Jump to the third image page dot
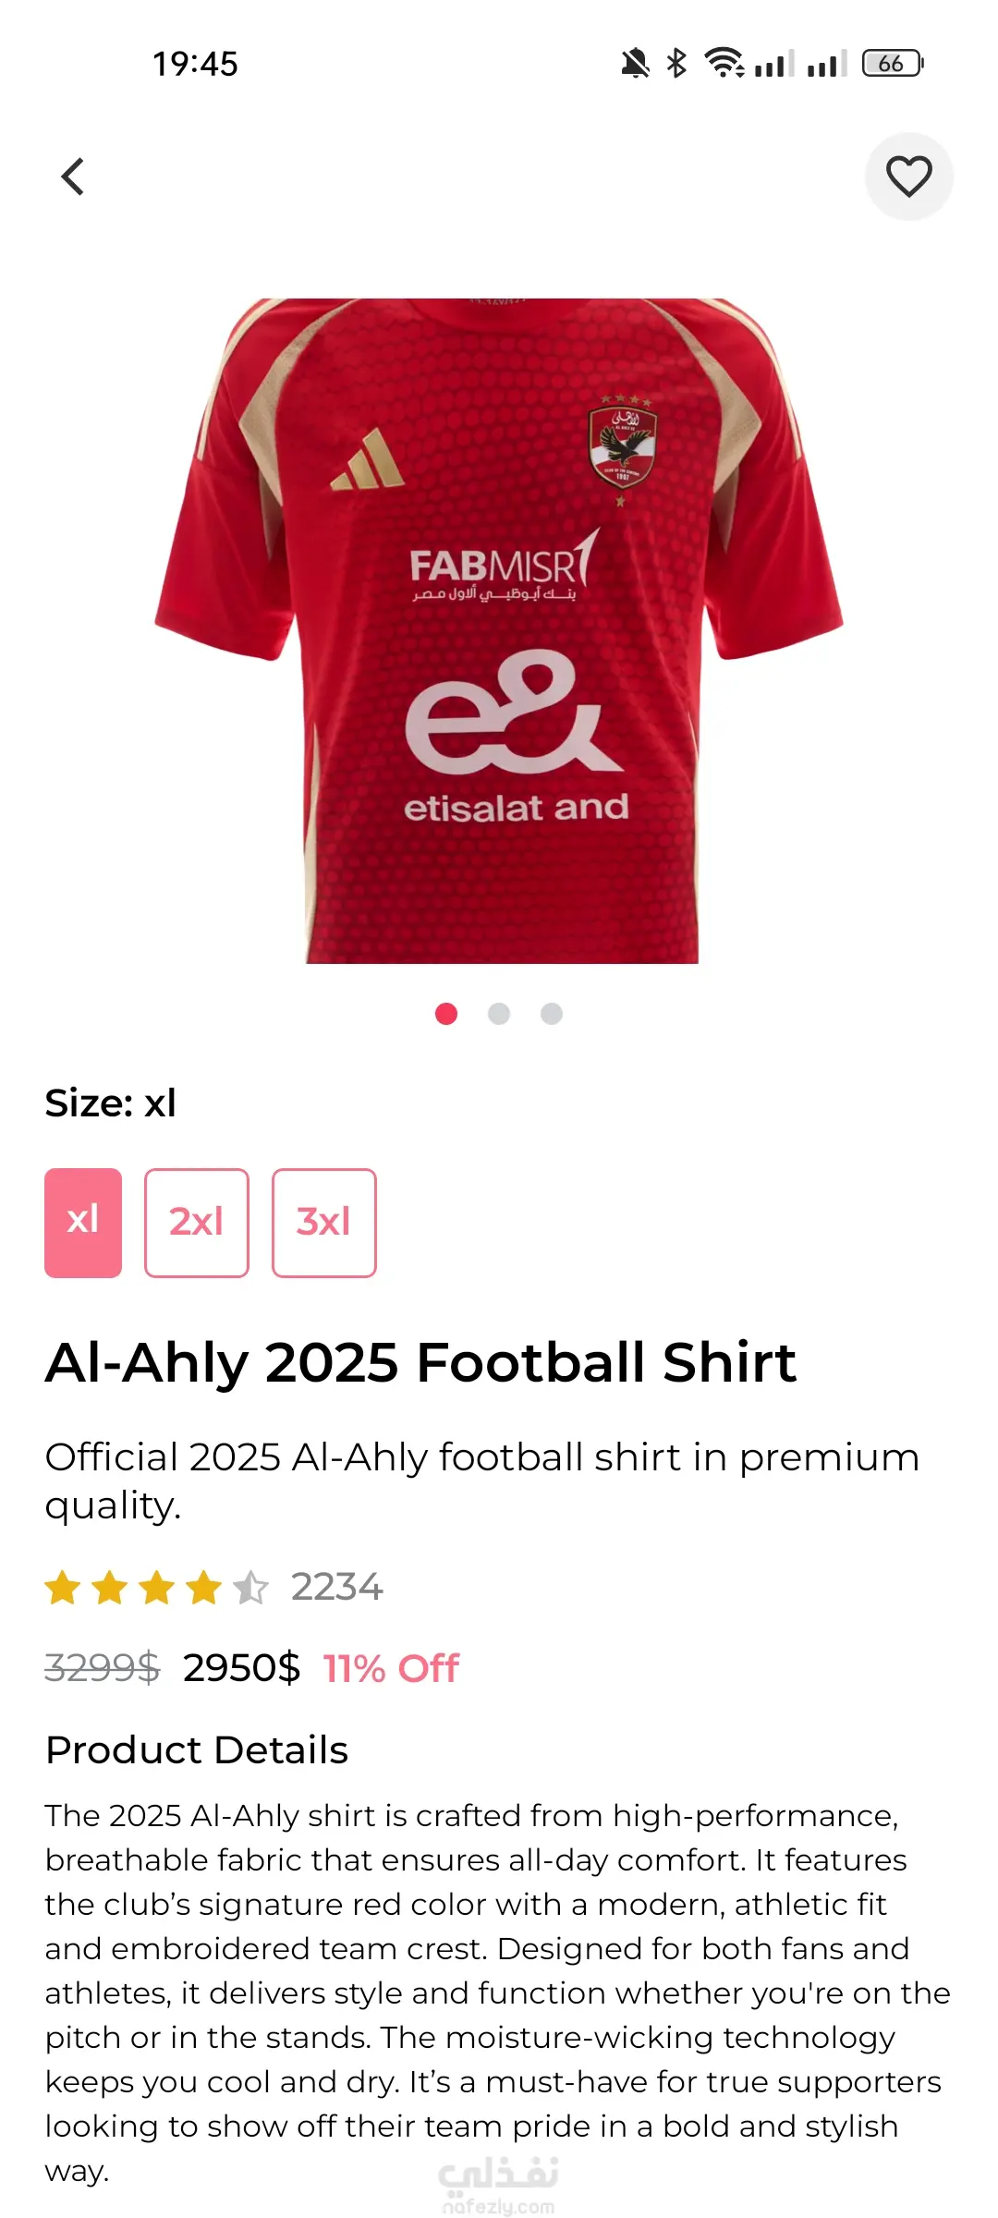998x2218 pixels. pos(552,1014)
